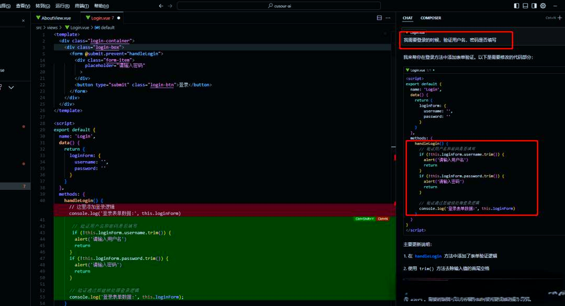Toggle the primary sidebar layout icon
This screenshot has height=306, width=565.
(x=516, y=6)
